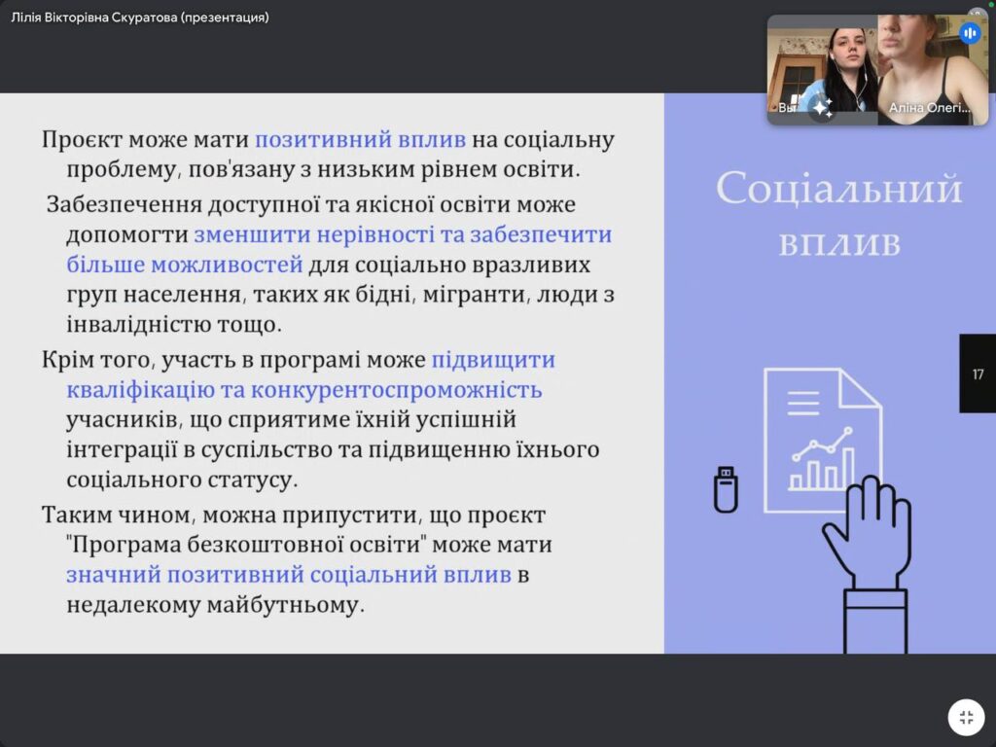
Task: Select the slide number 17 box
Action: tap(978, 373)
